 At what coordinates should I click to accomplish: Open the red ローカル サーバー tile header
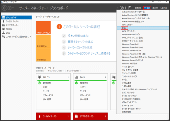tap(53, 116)
